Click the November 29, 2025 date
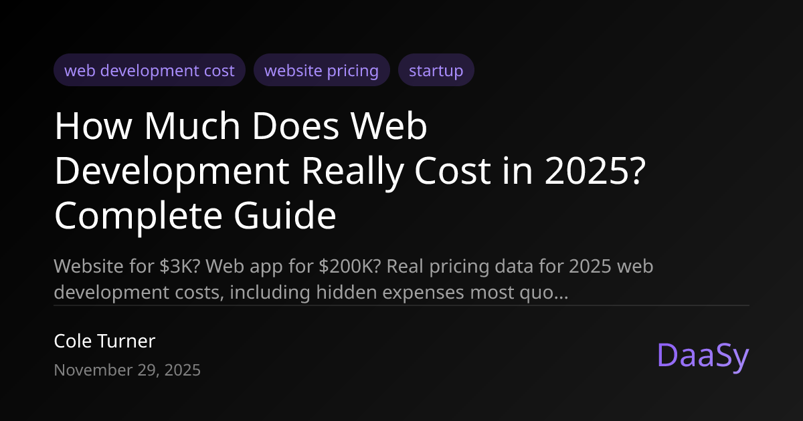Viewport: 803px width, 421px height. click(127, 370)
